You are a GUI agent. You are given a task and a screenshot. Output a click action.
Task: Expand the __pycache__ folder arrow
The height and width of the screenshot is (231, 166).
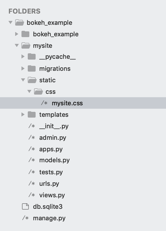[x=23, y=57]
